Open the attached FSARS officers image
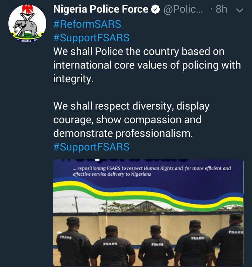Image resolution: width=252 pixels, height=267 pixels. tap(148, 213)
